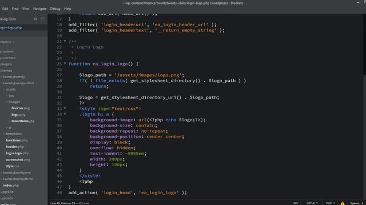Select the plugins folder
366x205 pixels.
6,64
